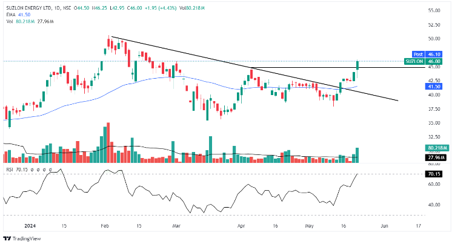Screen dimensions: 452x244
Task: Click the Vol indicator legend label
Action: coord(9,21)
